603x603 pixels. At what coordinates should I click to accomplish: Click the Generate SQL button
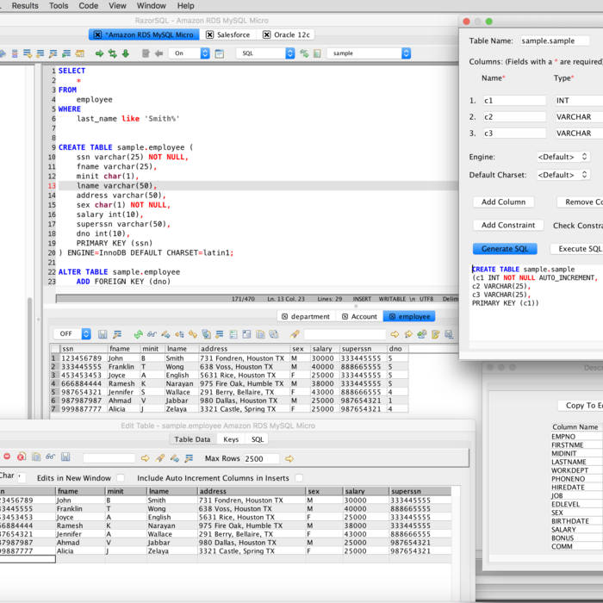point(505,249)
